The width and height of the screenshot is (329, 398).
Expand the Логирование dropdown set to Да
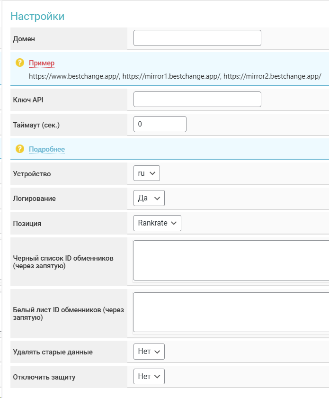[x=149, y=198]
